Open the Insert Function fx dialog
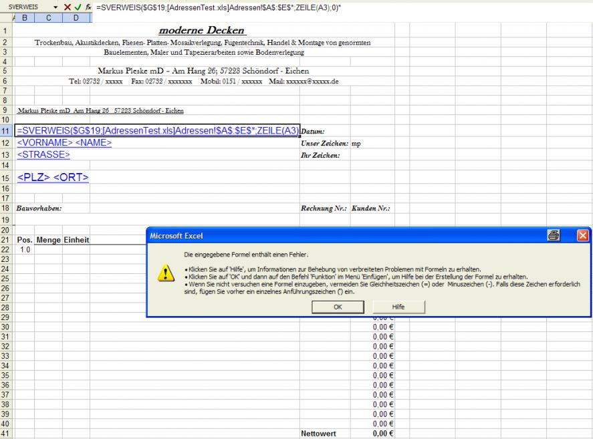 [x=88, y=7]
